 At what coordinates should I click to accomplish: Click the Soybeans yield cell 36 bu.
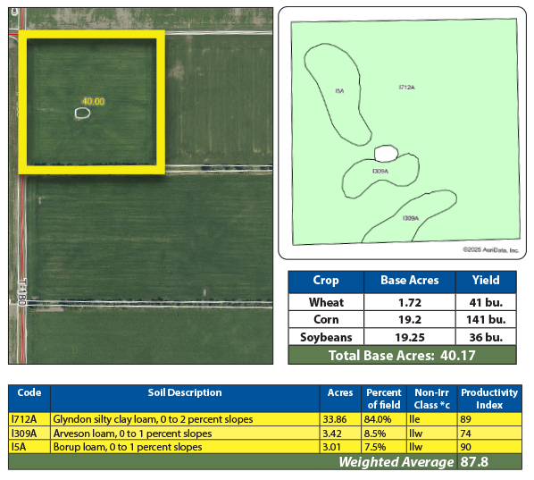[486, 337]
